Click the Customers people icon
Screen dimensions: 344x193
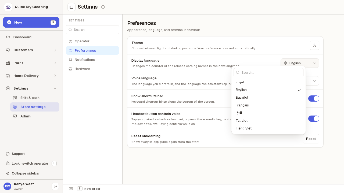[x=8, y=50]
